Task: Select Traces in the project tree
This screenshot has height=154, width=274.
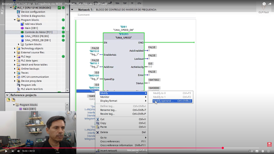Action: pyautogui.click(x=25, y=73)
